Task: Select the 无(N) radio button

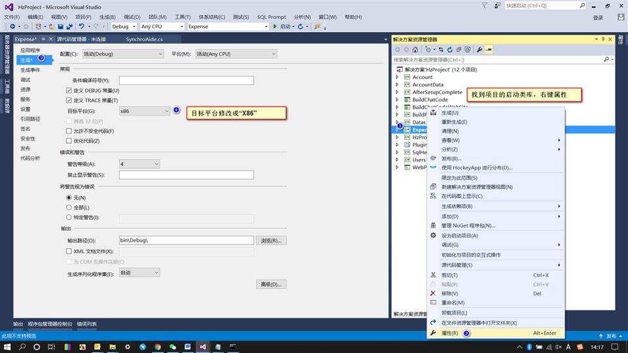Action: tap(69, 197)
